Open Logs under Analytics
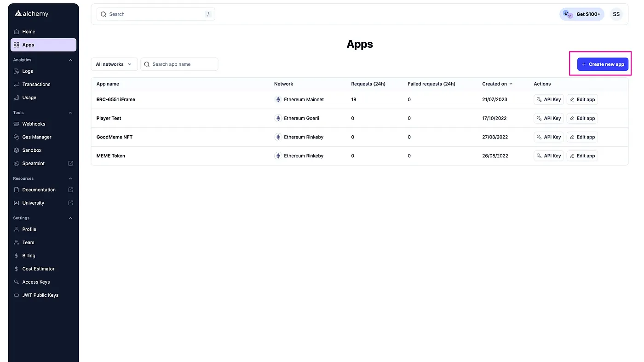The width and height of the screenshot is (644, 362). [43, 71]
